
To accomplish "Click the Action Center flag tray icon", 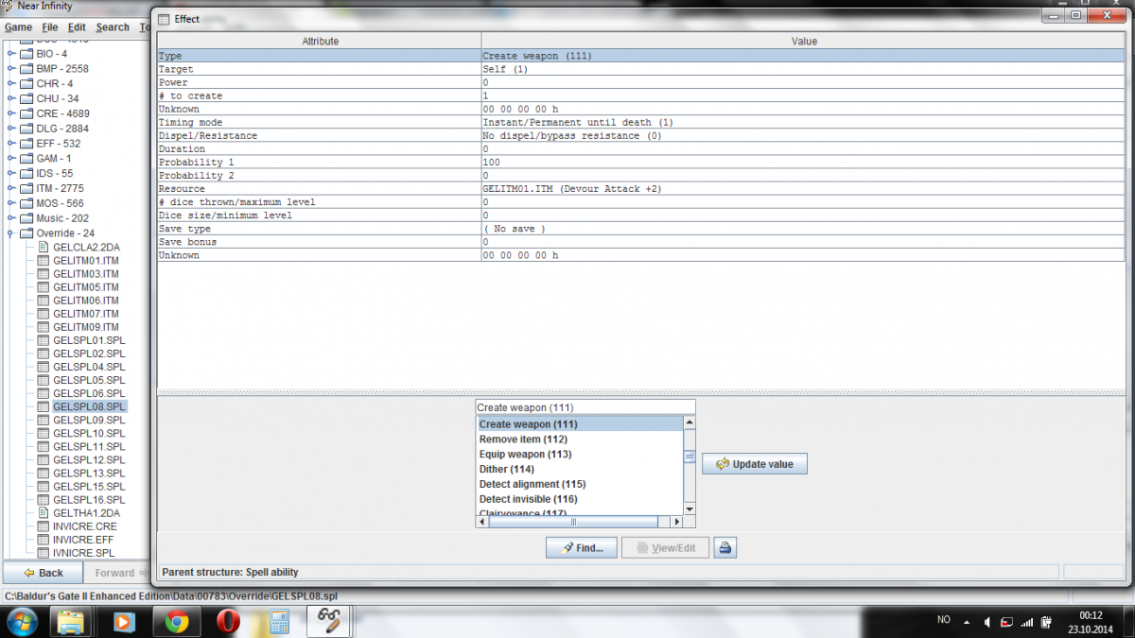I will pyautogui.click(x=1008, y=622).
